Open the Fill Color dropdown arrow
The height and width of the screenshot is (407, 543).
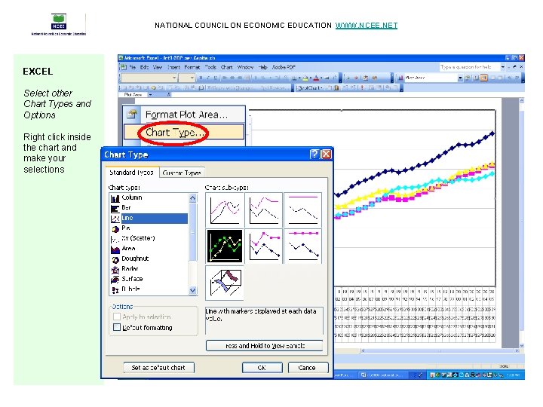(x=311, y=78)
